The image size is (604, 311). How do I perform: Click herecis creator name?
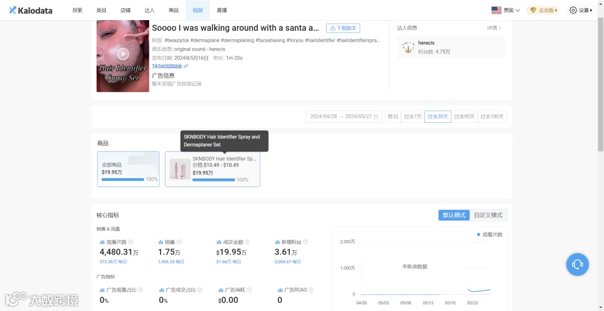coord(426,43)
